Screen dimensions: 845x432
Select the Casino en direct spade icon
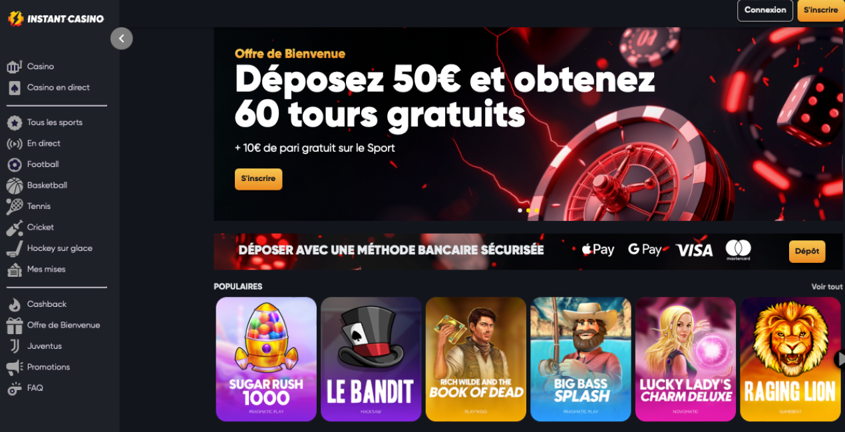(15, 88)
